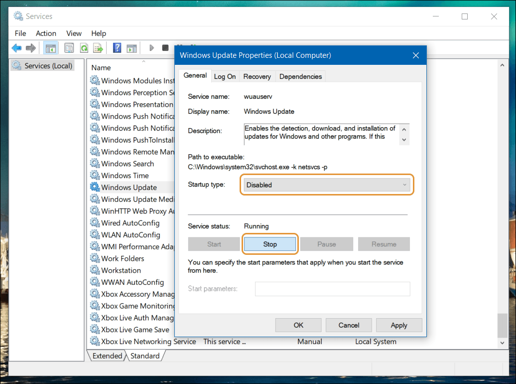Screen dimensions: 516x384
Task: Click the Start Service play icon
Action: pyautogui.click(x=152, y=48)
